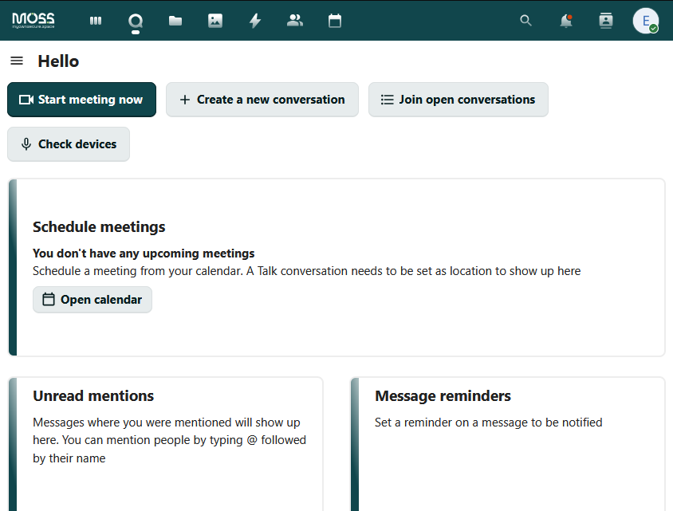
Task: Select the Unread mentions heading
Action: point(93,396)
